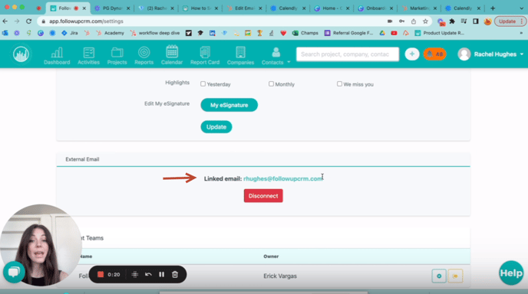Open the Help bubble
This screenshot has height=294, width=528.
click(511, 273)
